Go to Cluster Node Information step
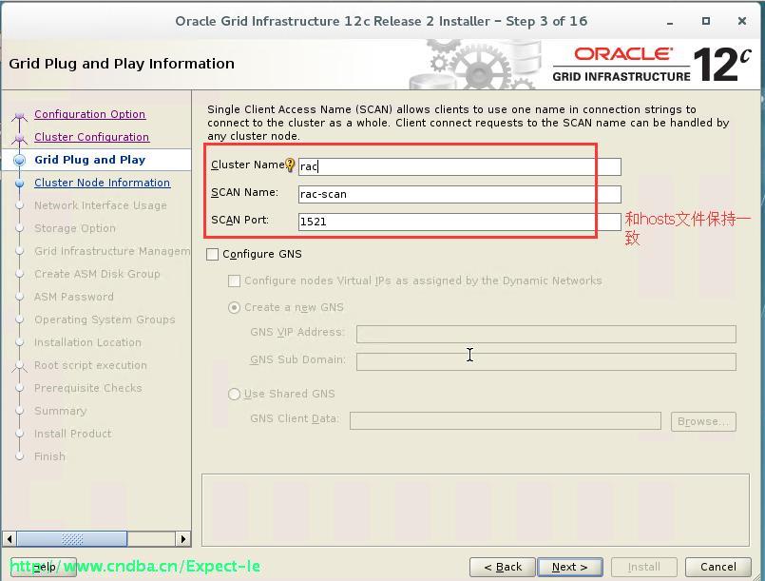765x581 pixels. [102, 183]
